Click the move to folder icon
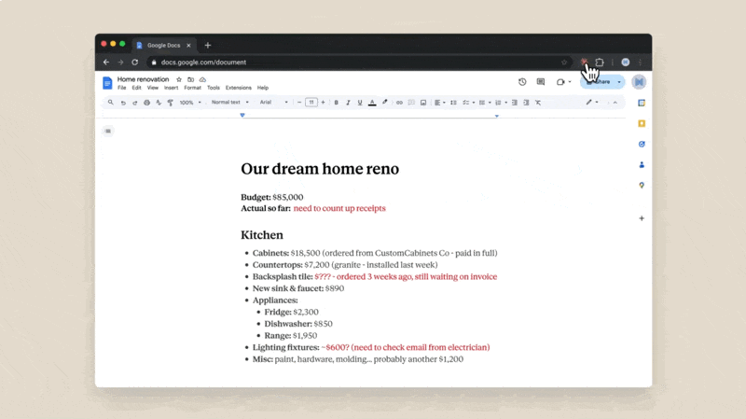Viewport: 746px width, 419px height. pos(191,79)
